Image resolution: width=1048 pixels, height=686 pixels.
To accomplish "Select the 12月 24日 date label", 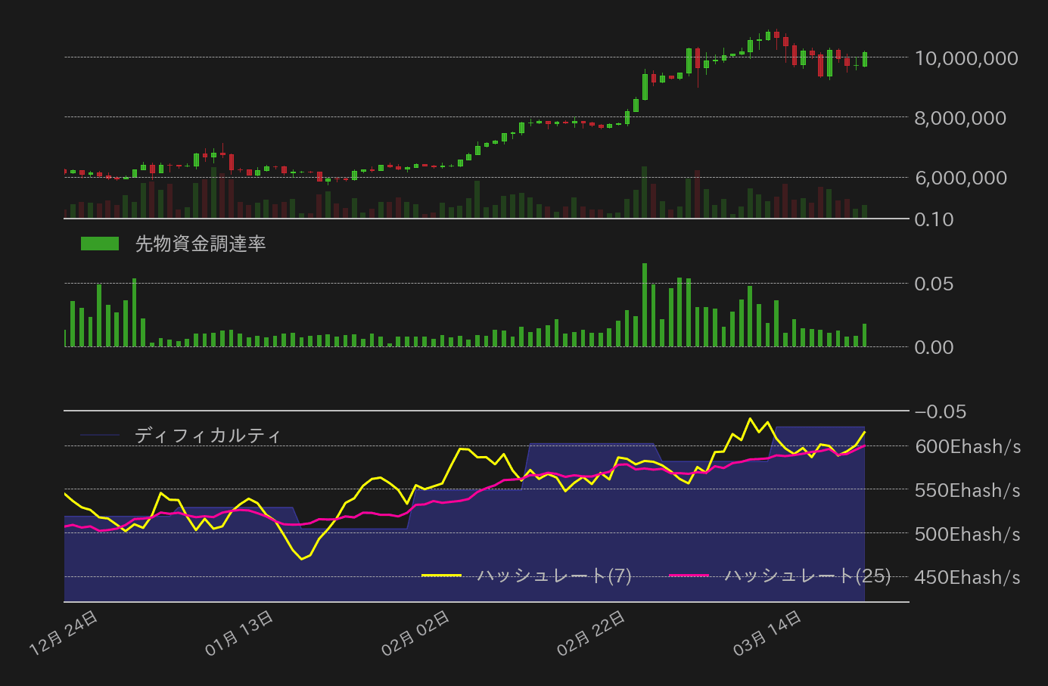I will pyautogui.click(x=64, y=632).
